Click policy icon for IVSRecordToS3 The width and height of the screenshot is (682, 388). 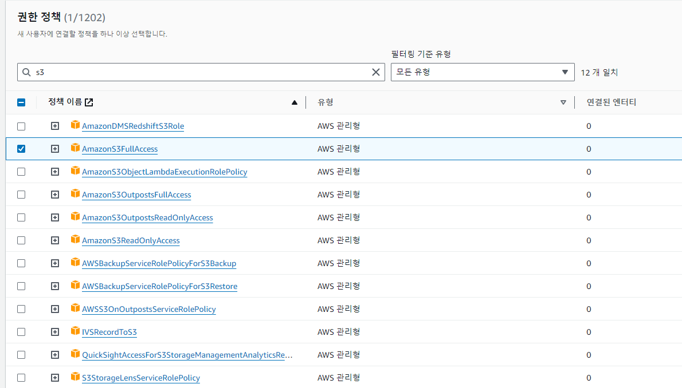(75, 331)
